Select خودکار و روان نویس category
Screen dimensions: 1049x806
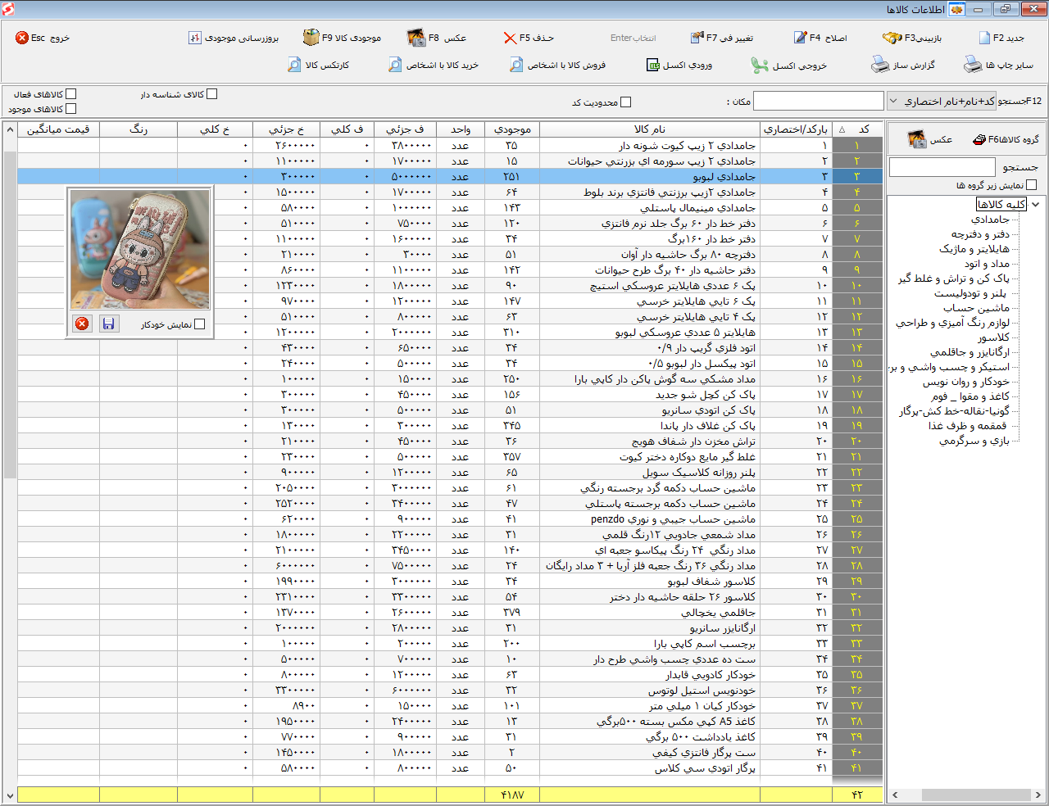(966, 382)
